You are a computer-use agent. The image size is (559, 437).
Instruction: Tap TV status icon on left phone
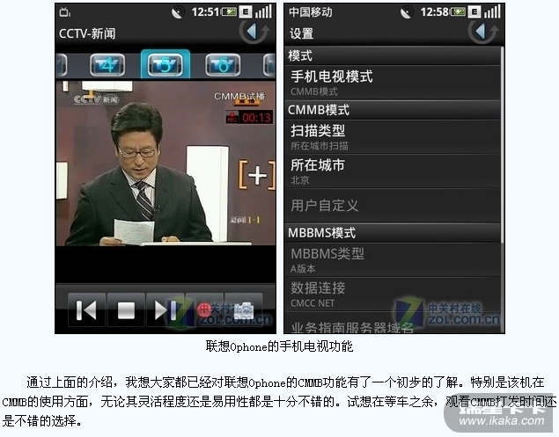tap(65, 12)
